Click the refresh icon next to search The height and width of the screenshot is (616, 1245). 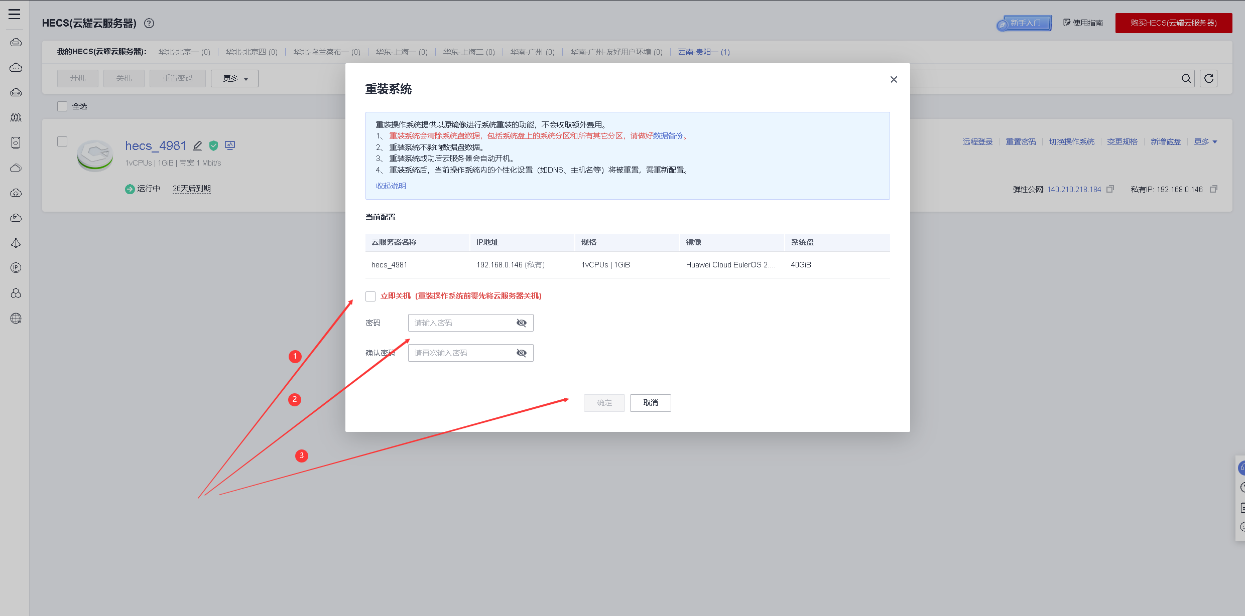[1208, 78]
